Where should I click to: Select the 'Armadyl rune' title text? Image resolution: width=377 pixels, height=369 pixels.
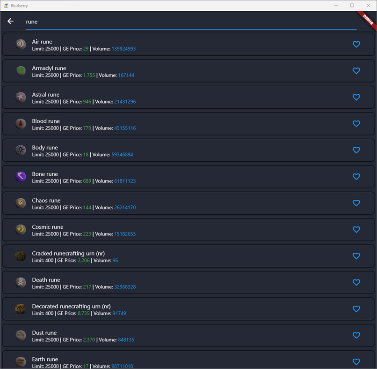pyautogui.click(x=49, y=68)
